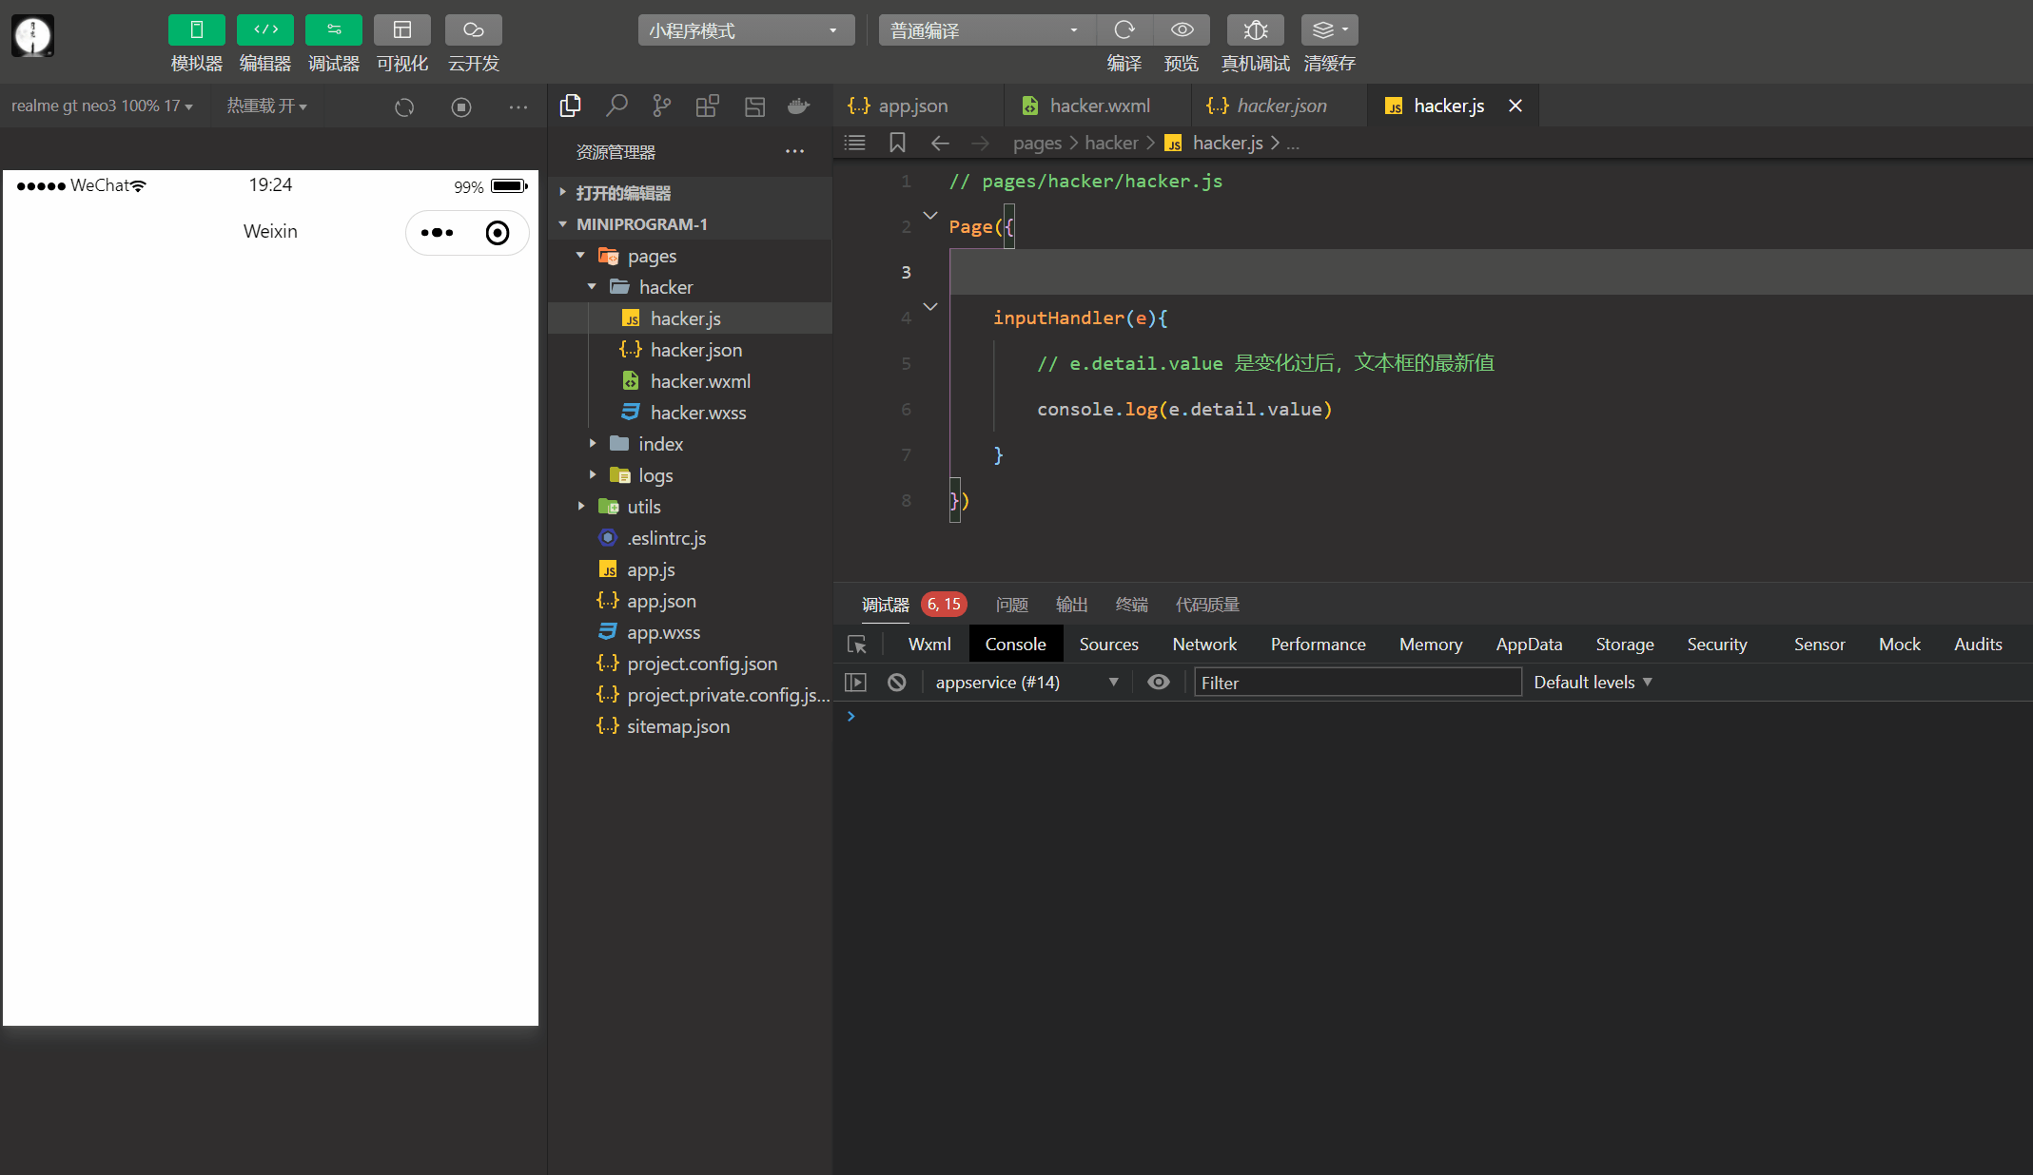Close the hacker.js editor tab
Screen dimensions: 2033x1175
(x=1515, y=106)
